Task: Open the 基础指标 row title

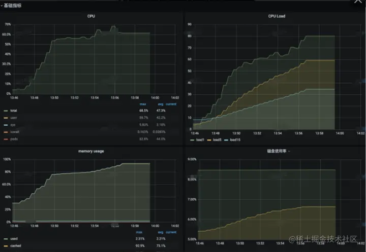Action: pyautogui.click(x=13, y=6)
